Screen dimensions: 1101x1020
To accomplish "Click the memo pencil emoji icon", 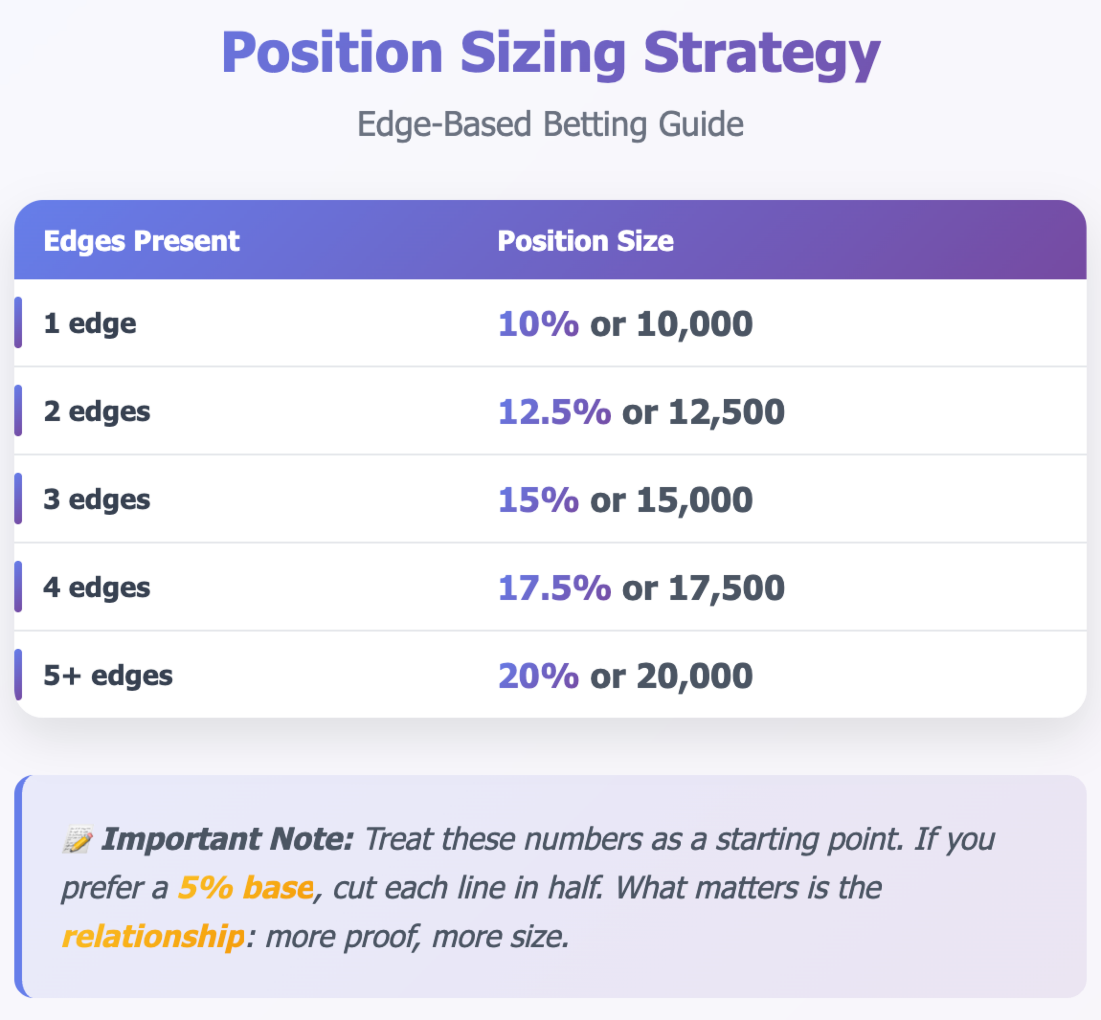I will [x=77, y=840].
